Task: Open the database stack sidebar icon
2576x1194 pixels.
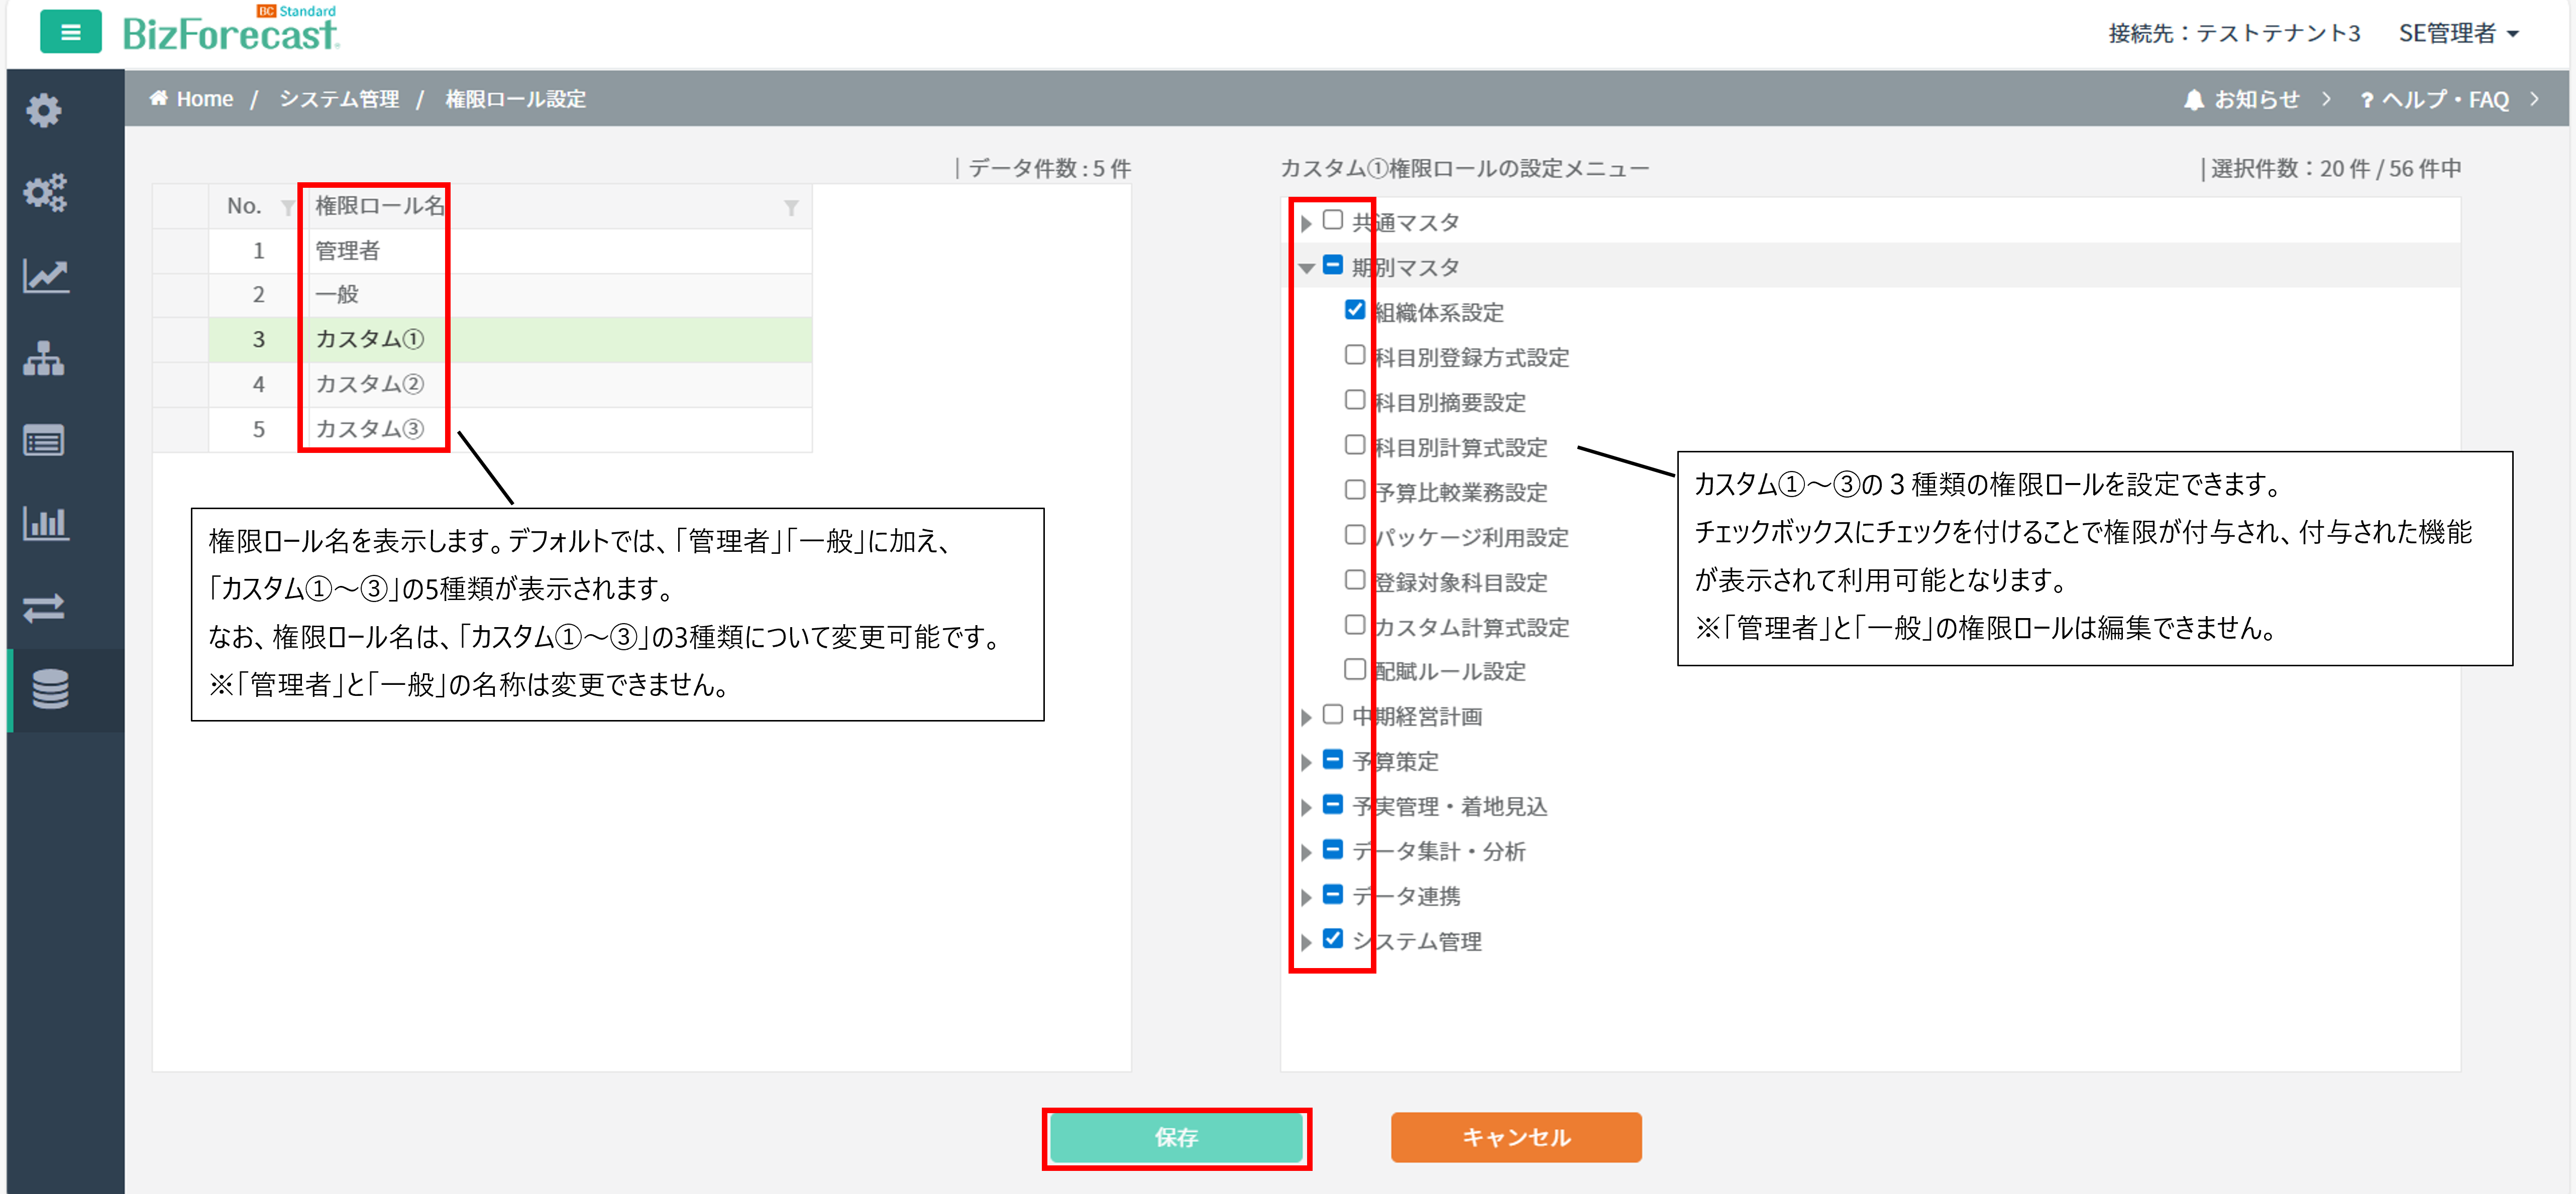Action: [x=50, y=688]
